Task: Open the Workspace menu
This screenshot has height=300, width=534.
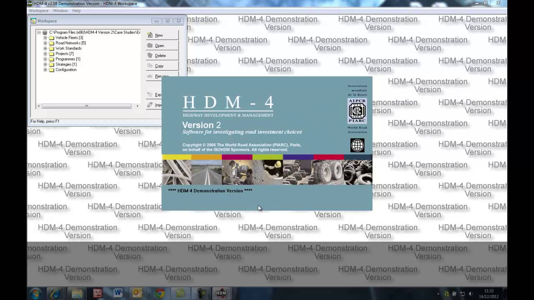Action: click(x=38, y=10)
